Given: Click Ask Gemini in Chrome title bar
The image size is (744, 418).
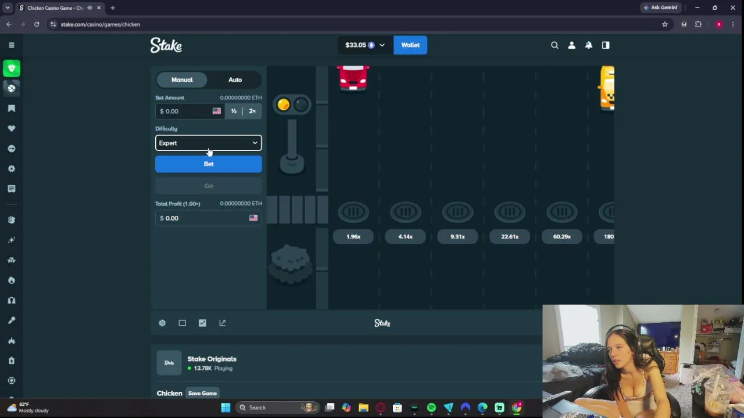Looking at the screenshot, I should click(660, 8).
